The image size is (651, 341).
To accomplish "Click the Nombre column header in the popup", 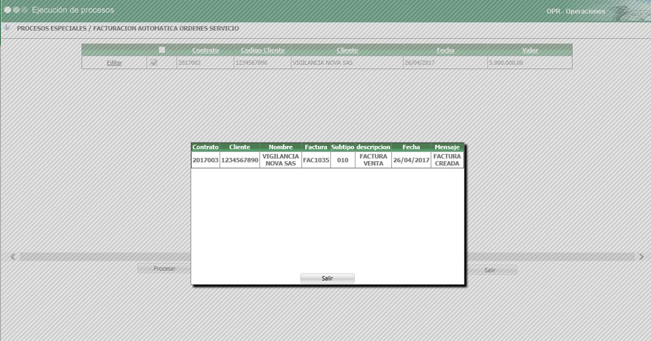I will 281,147.
